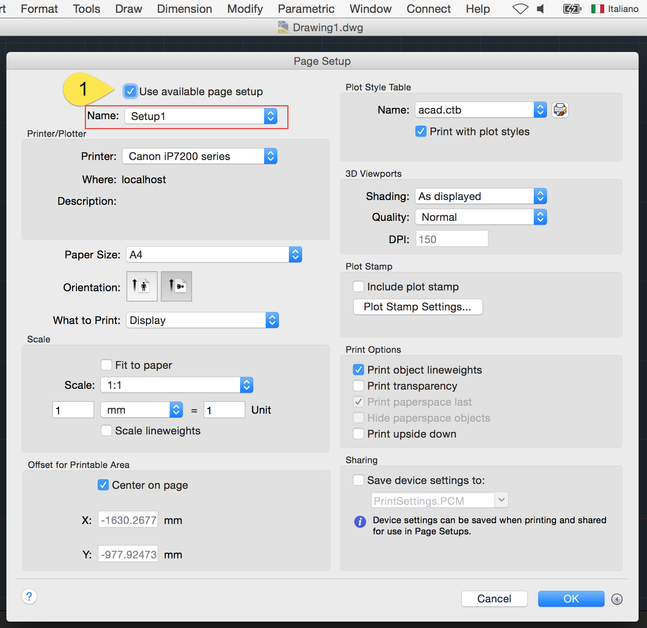Enable Fit to paper scaling
647x628 pixels.
(x=106, y=365)
